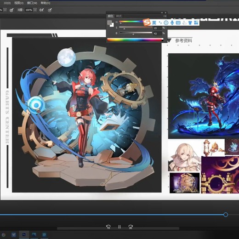Click on the saturation S slider

[x=136, y=27]
